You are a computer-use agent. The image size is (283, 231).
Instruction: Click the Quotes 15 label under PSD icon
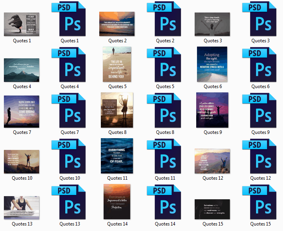260,224
